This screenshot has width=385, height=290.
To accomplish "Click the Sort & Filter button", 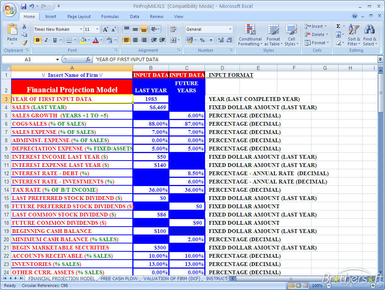I will point(354,36).
